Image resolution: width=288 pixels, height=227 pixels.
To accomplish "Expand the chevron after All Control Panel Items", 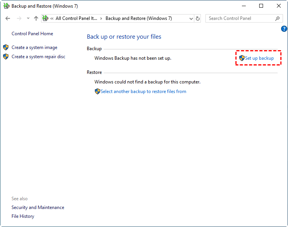I will (x=101, y=18).
